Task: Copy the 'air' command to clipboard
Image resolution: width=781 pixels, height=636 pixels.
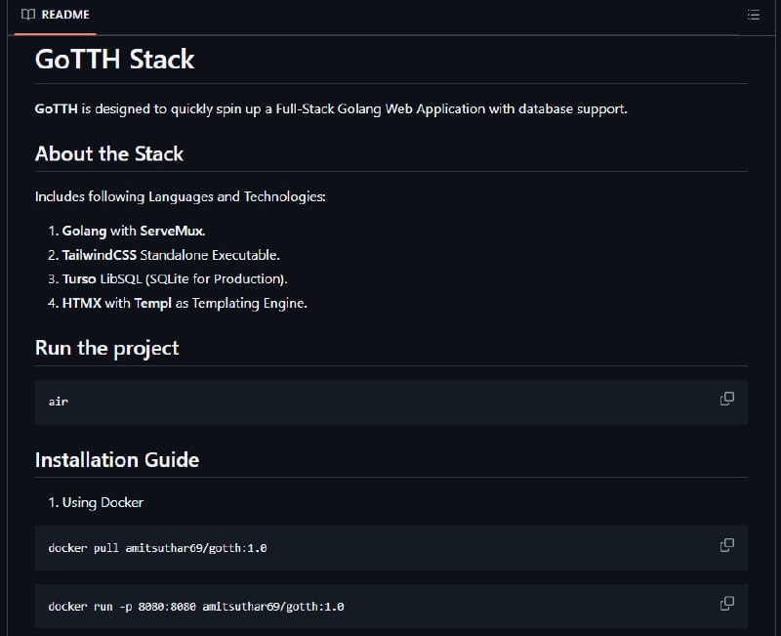Action: pos(726,399)
